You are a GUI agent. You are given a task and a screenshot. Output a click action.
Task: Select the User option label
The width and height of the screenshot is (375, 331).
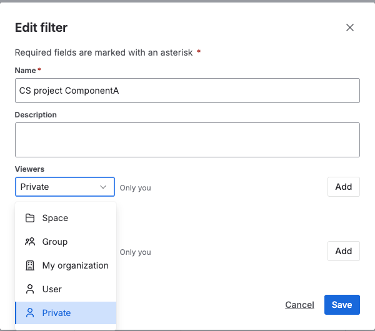tap(52, 289)
